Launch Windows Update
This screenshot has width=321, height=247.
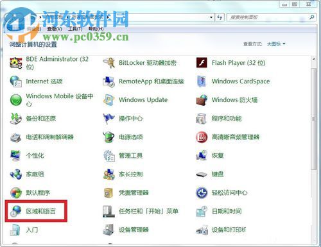click(x=135, y=100)
